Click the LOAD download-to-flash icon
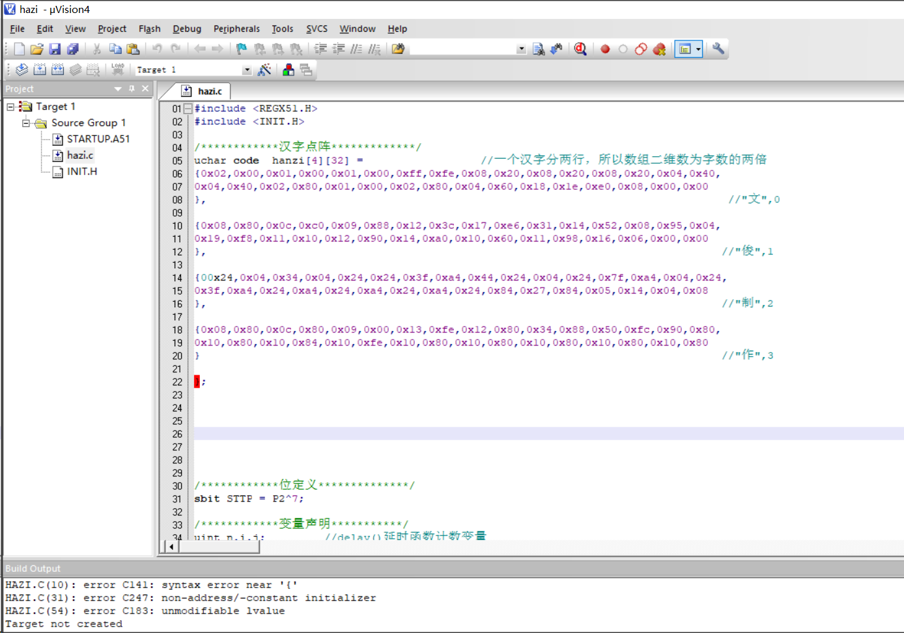This screenshot has height=633, width=904. [118, 70]
